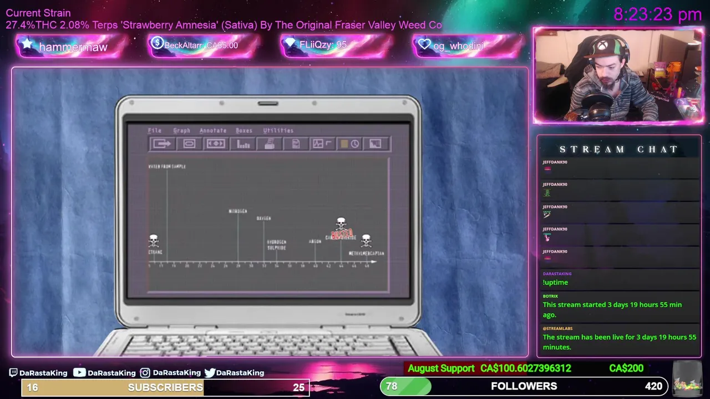The width and height of the screenshot is (710, 399).
Task: Click the skull above Carbon Dioxide peak
Action: point(341,223)
